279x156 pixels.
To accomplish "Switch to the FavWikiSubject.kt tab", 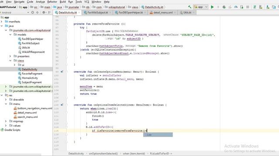I will pyautogui.click(x=98, y=13).
